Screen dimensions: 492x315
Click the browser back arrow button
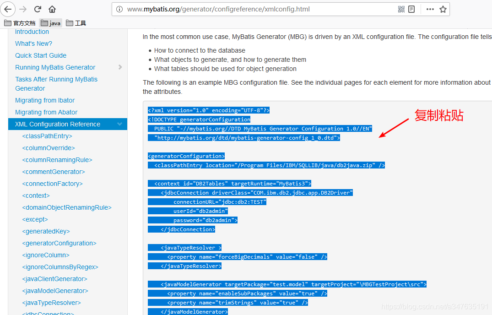[x=8, y=9]
